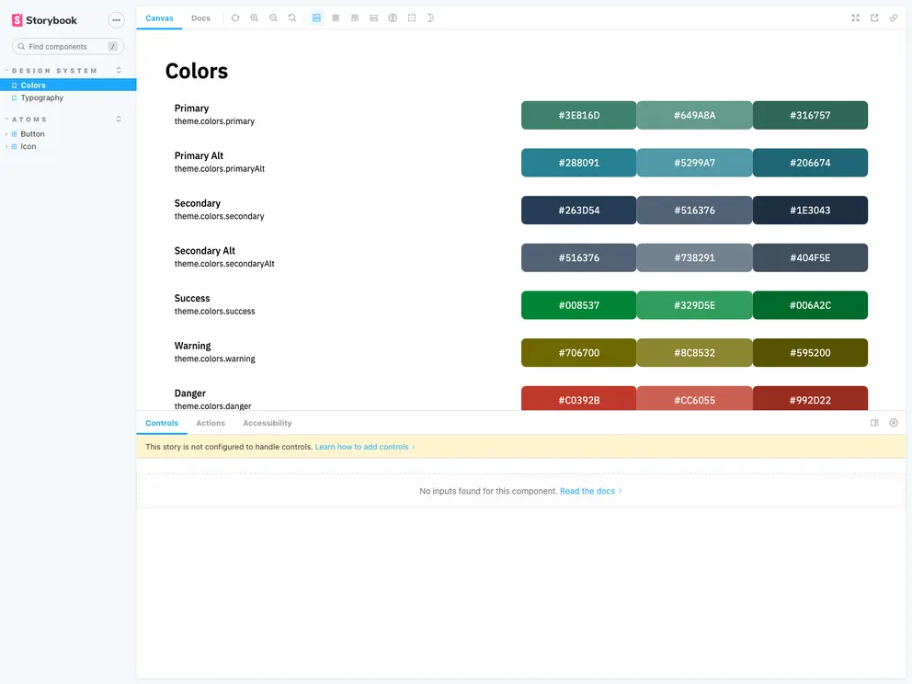Screen dimensions: 912x684
Task: Open the Accessibility addon tab
Action: pyautogui.click(x=267, y=423)
